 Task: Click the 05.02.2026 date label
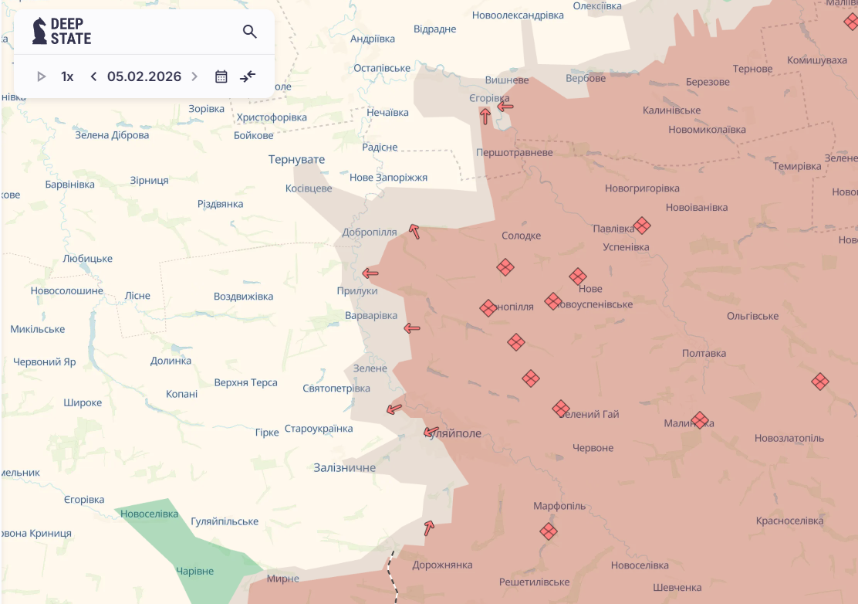pyautogui.click(x=144, y=76)
